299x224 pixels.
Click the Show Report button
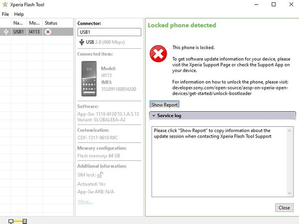tap(164, 105)
